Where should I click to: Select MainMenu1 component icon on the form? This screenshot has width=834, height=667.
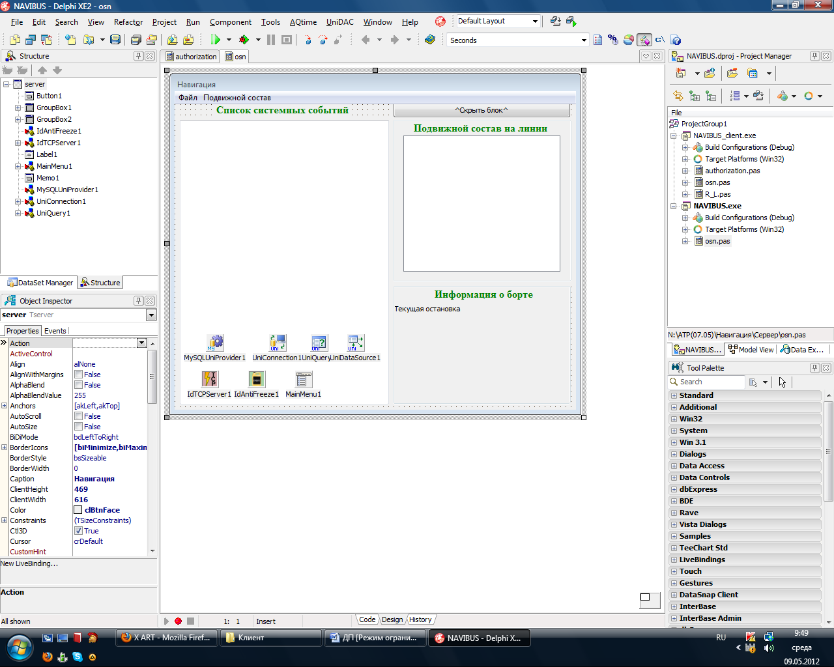pyautogui.click(x=304, y=379)
